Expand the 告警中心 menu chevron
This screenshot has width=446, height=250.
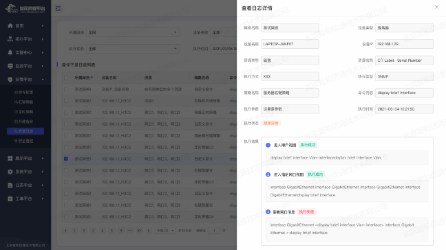(43, 52)
